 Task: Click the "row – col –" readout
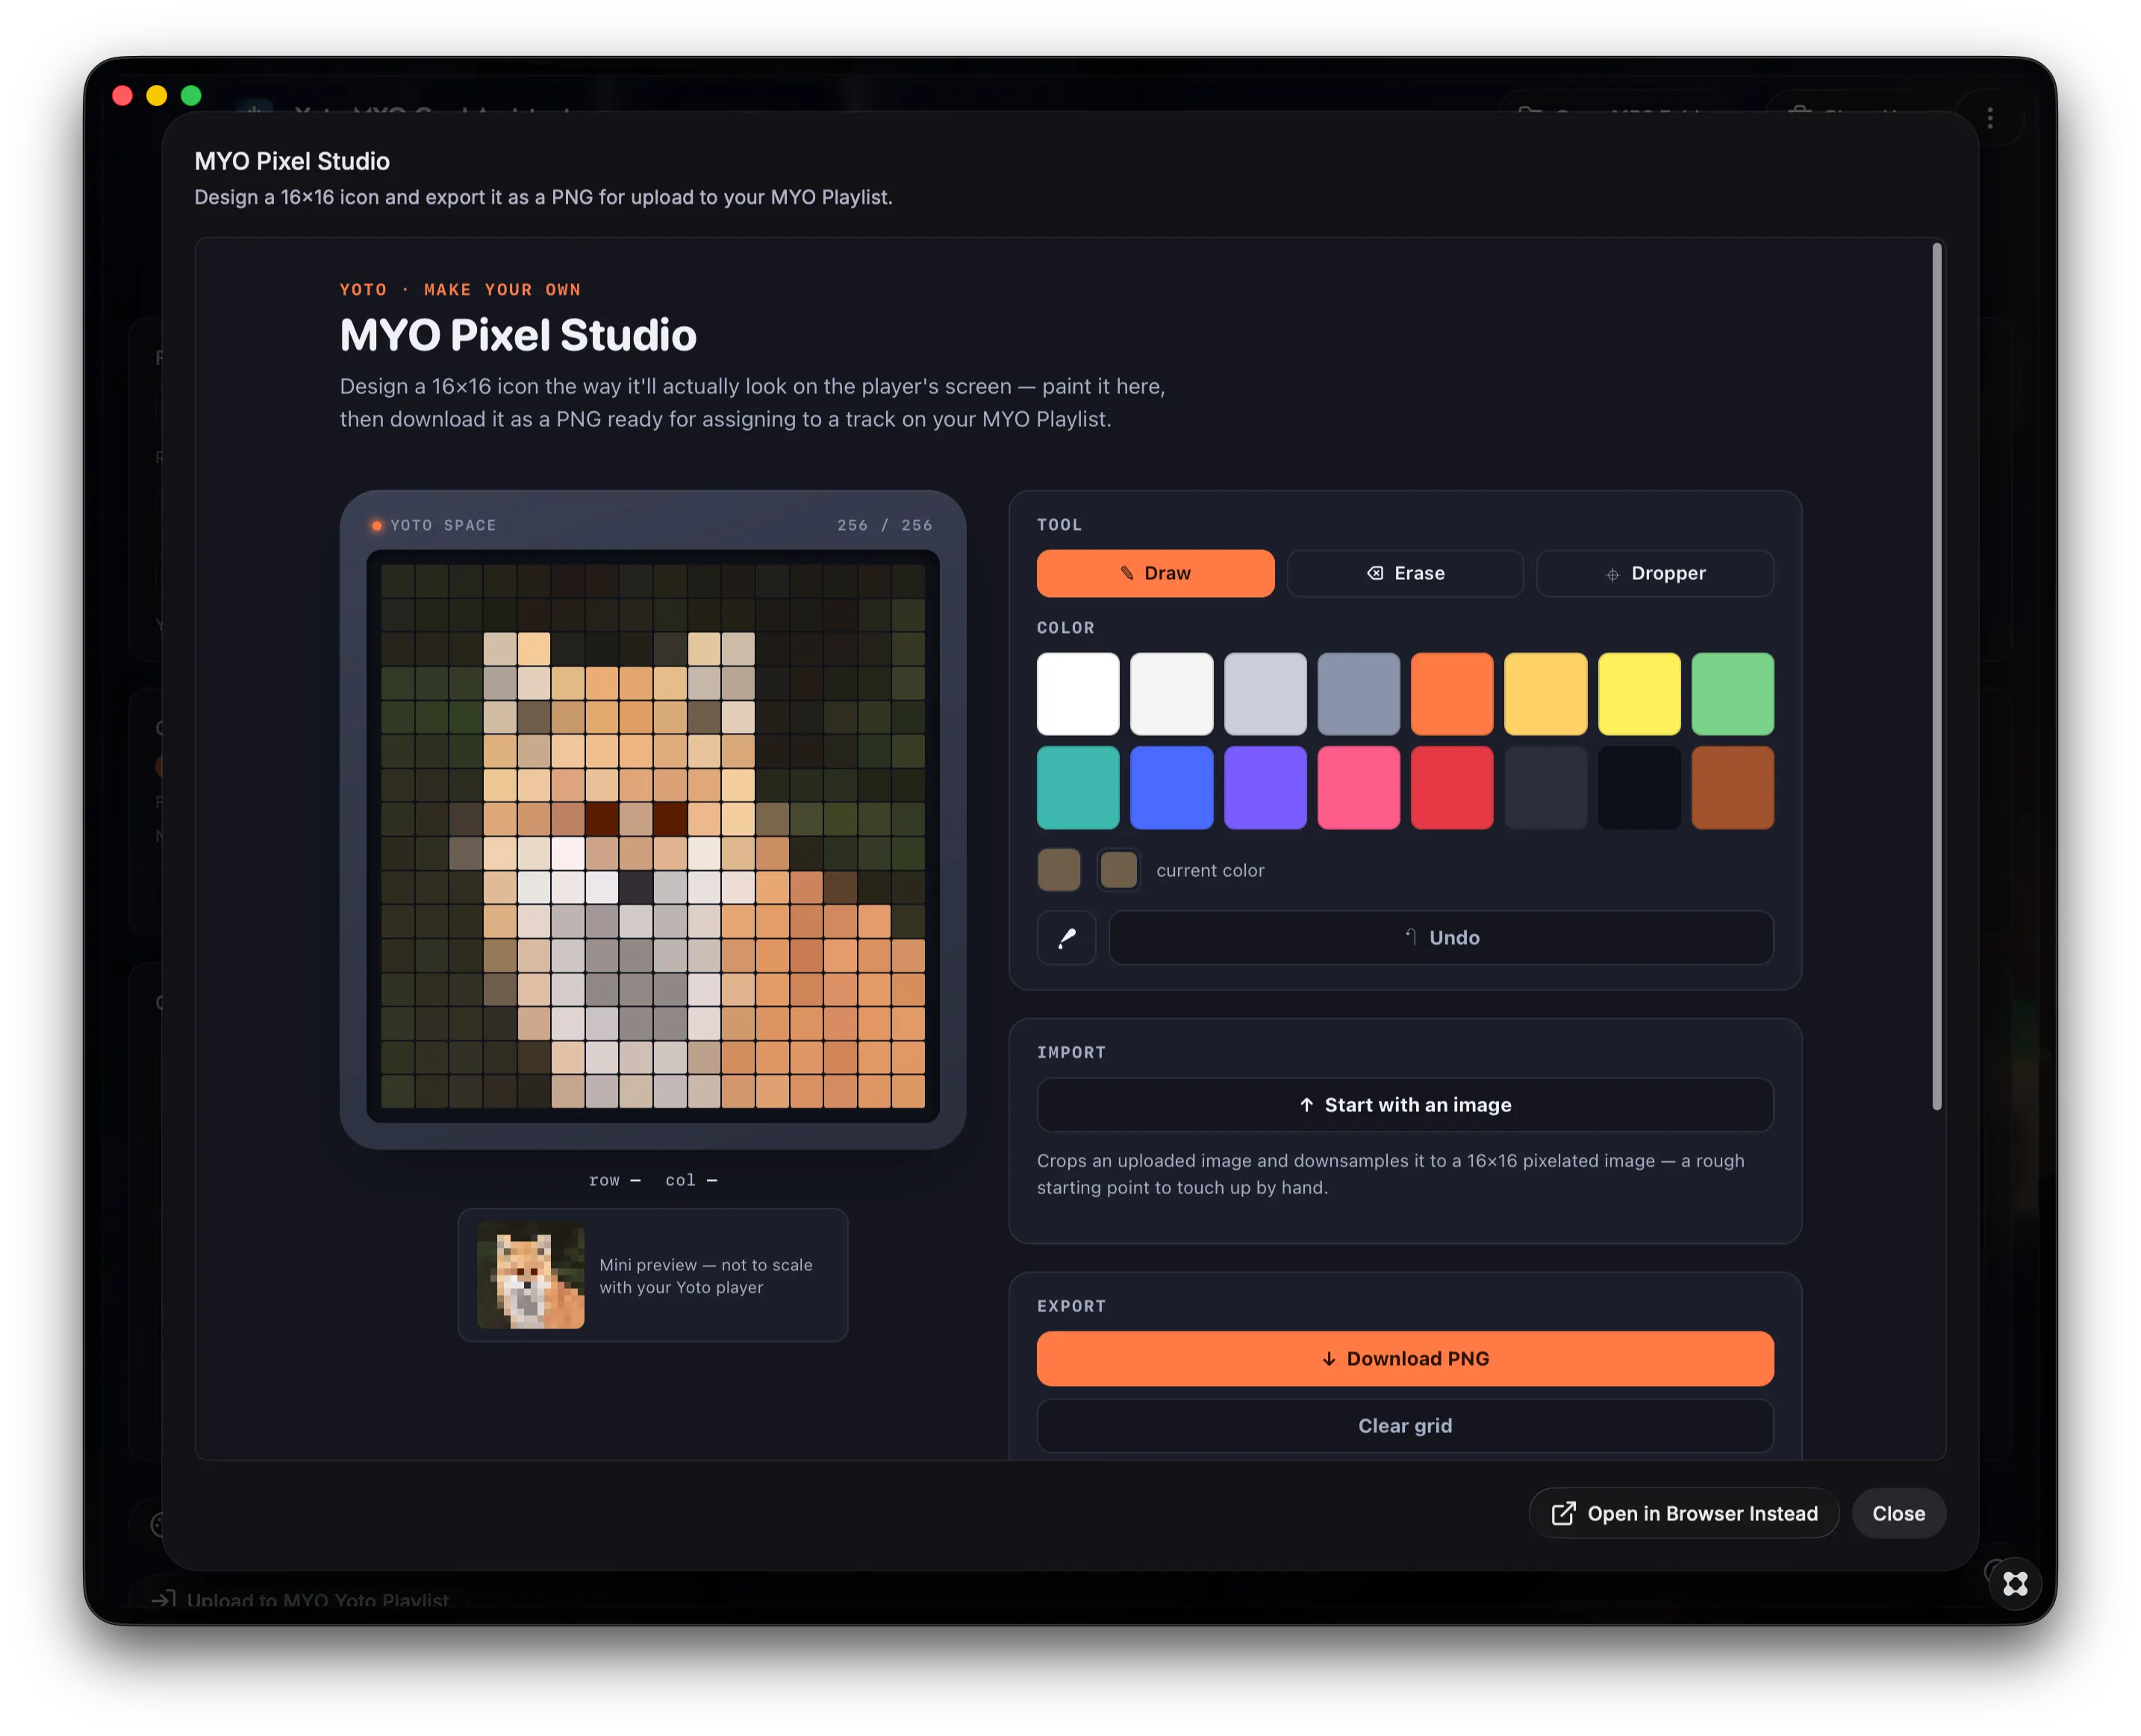point(653,1180)
